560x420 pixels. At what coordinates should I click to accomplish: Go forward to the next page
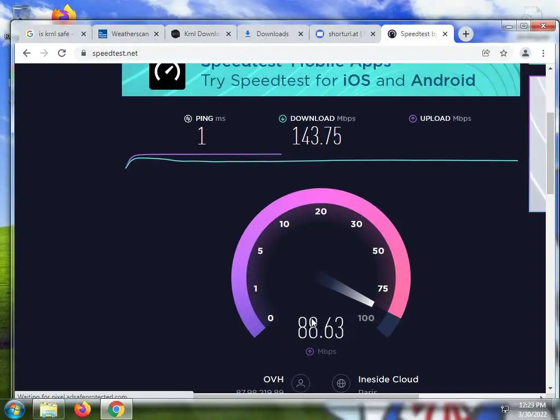(44, 53)
